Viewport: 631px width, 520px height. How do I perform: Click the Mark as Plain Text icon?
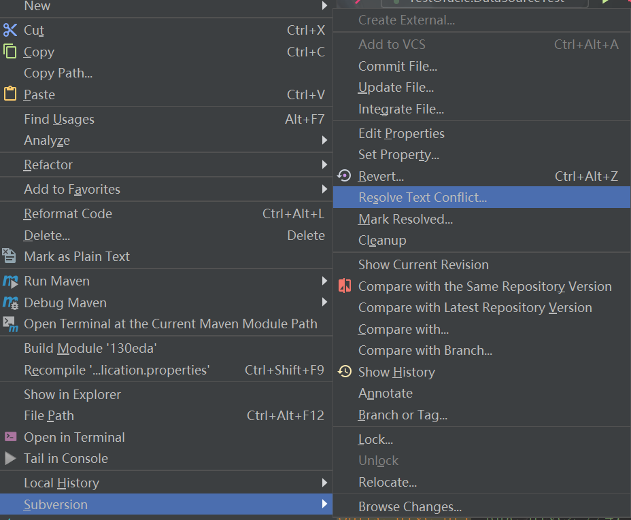[10, 256]
